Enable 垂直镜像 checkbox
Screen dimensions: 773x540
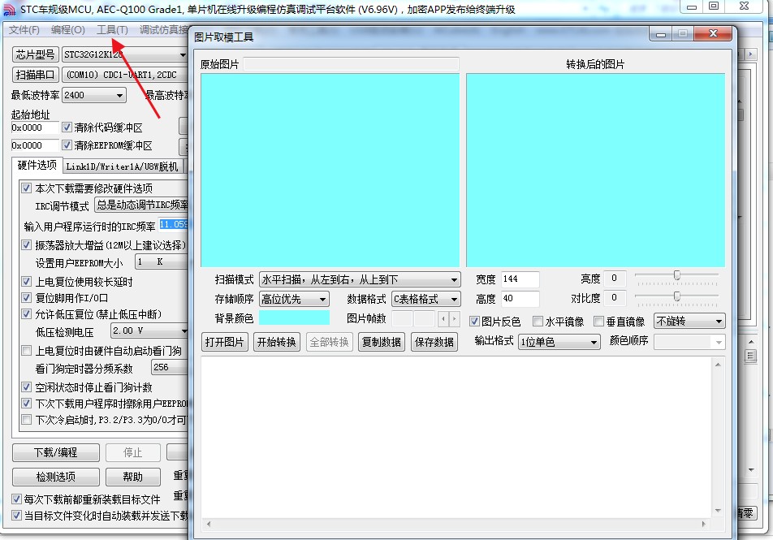click(x=598, y=322)
